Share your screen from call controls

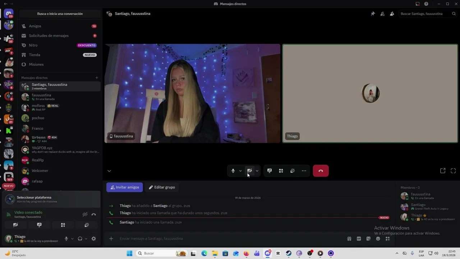pyautogui.click(x=270, y=171)
